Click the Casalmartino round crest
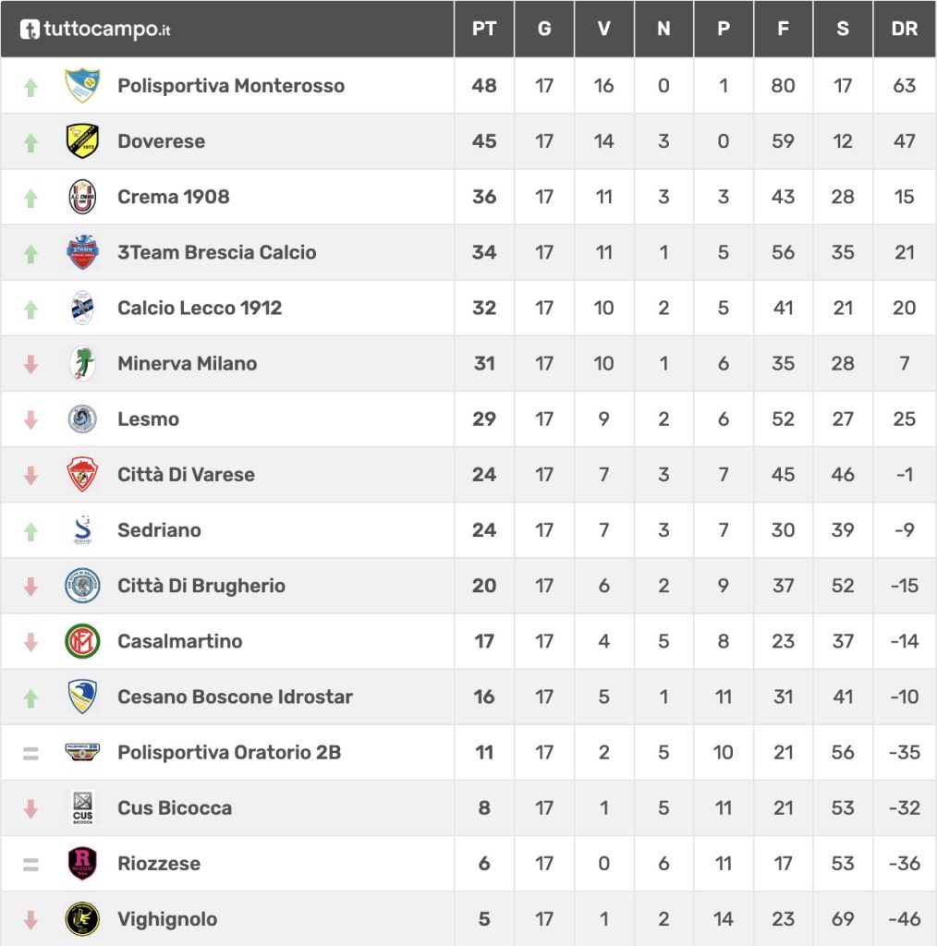937x946 pixels. coord(82,641)
